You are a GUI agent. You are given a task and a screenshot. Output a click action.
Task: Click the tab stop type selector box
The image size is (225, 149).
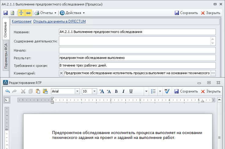click(x=7, y=100)
